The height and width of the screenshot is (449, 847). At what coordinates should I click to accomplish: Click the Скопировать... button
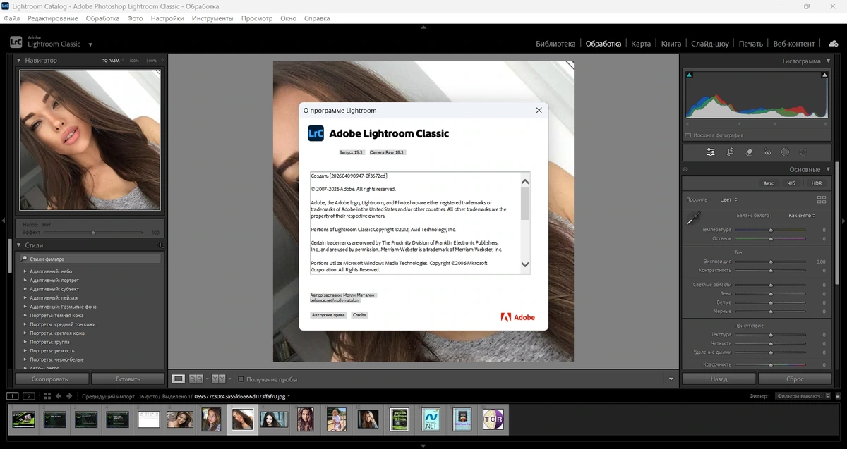(52, 379)
